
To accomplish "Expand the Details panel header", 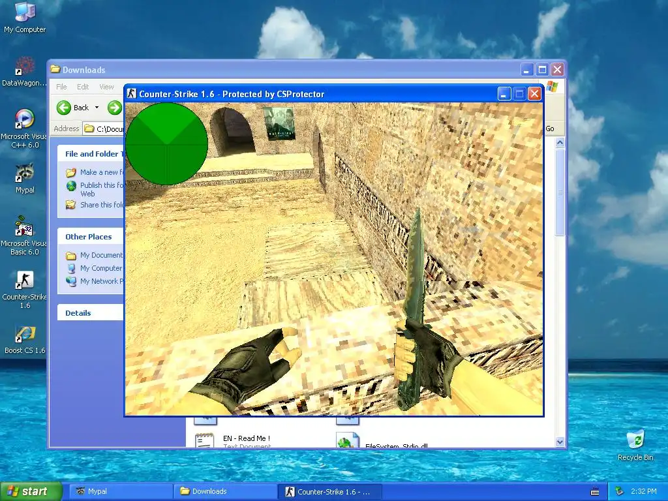I will (90, 313).
